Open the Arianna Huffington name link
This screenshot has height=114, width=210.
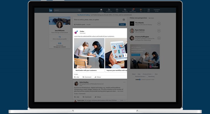142,37
